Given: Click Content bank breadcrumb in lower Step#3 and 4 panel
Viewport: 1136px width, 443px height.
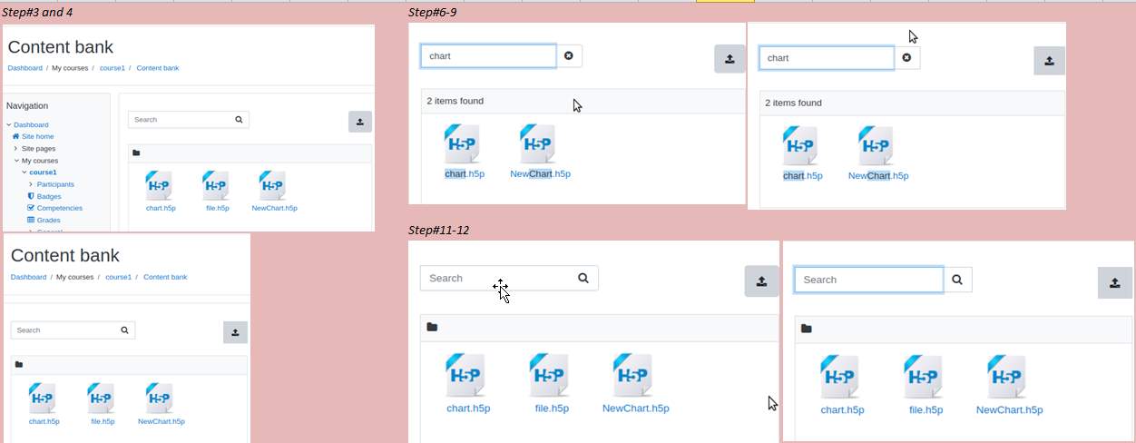Looking at the screenshot, I should click(165, 277).
